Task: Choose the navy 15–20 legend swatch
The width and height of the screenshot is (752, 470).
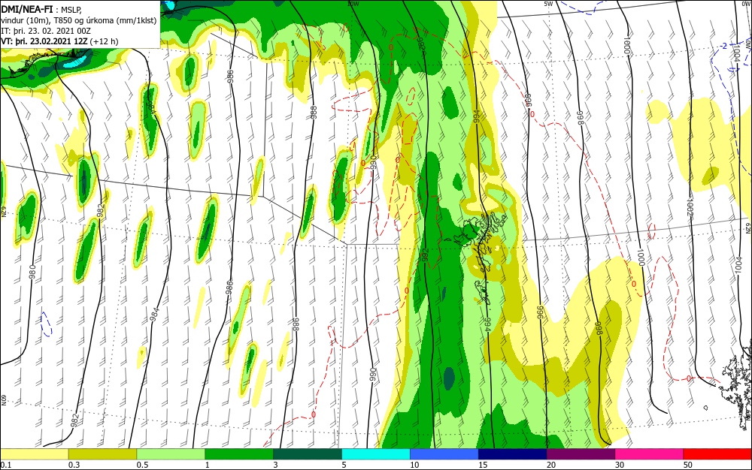Action: (x=513, y=454)
